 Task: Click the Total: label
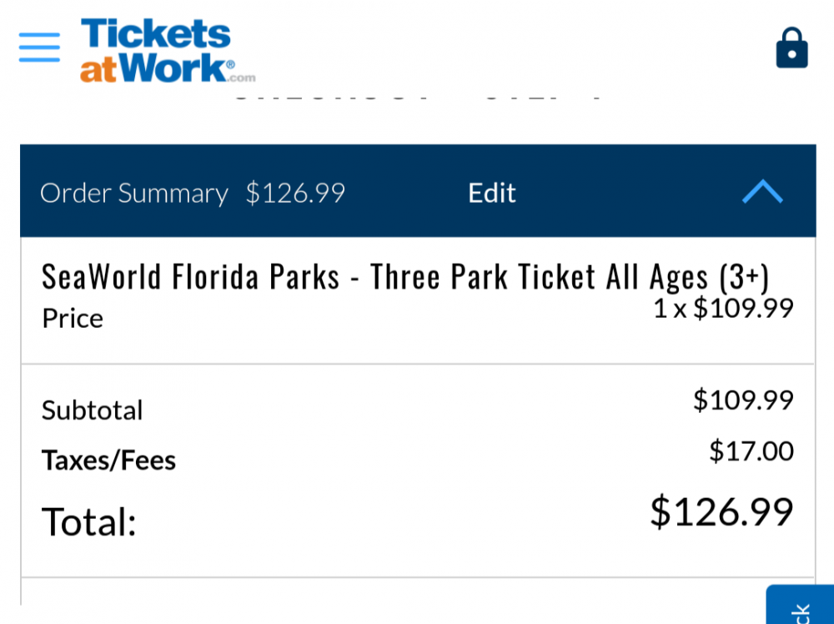click(88, 522)
